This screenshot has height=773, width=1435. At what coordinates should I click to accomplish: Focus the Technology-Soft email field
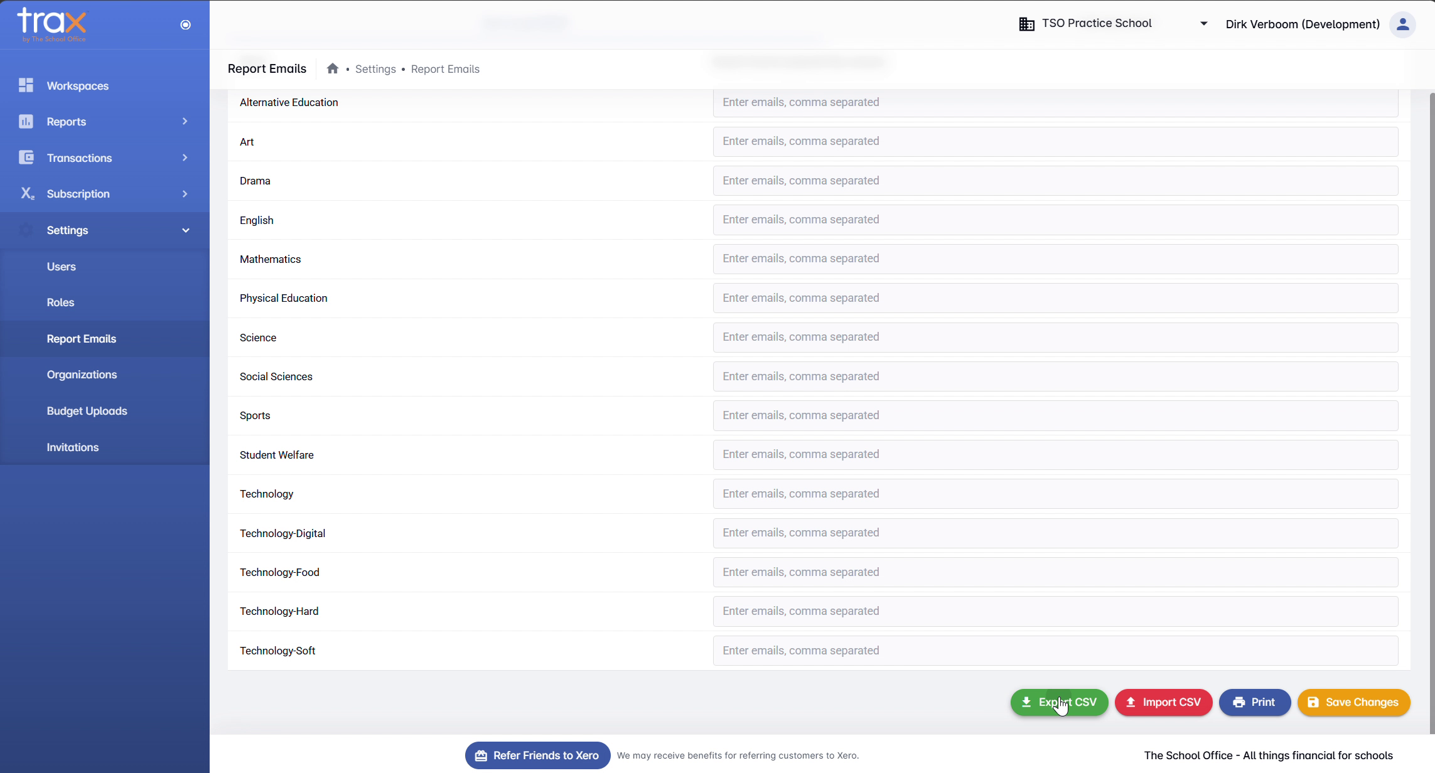(1055, 651)
